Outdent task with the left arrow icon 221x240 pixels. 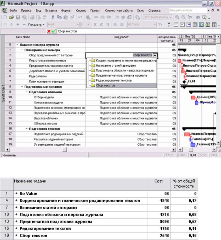pos(5,25)
